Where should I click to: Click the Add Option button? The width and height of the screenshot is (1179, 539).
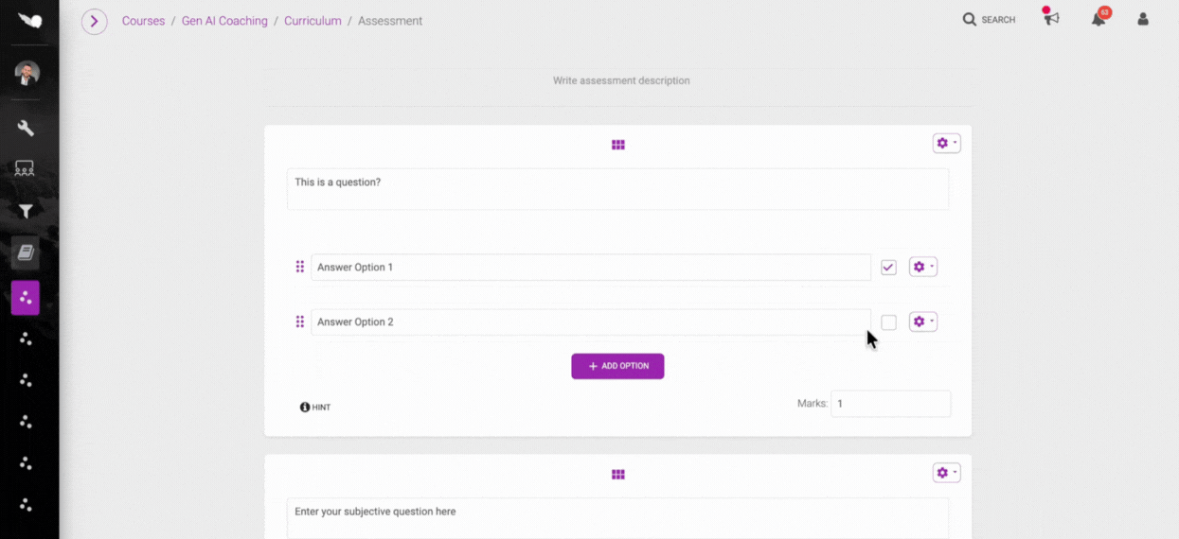(x=617, y=366)
